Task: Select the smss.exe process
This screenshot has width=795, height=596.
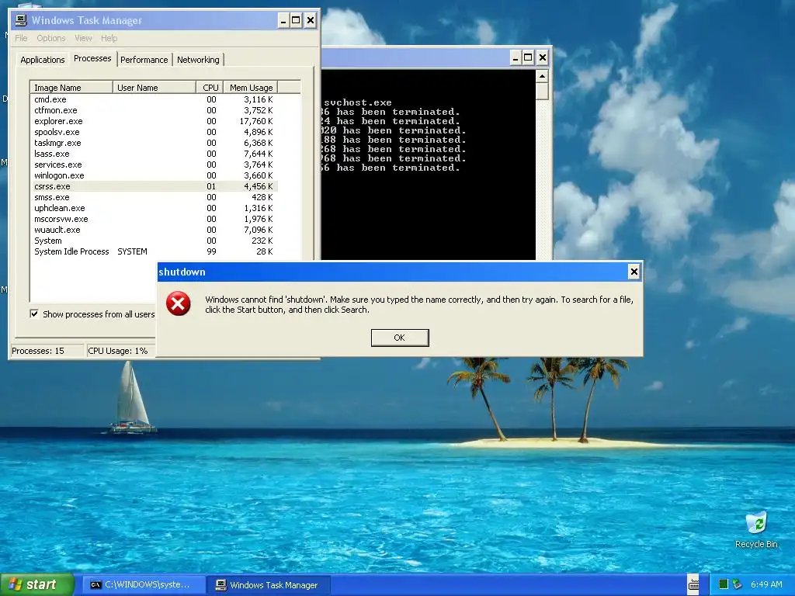Action: (154, 197)
